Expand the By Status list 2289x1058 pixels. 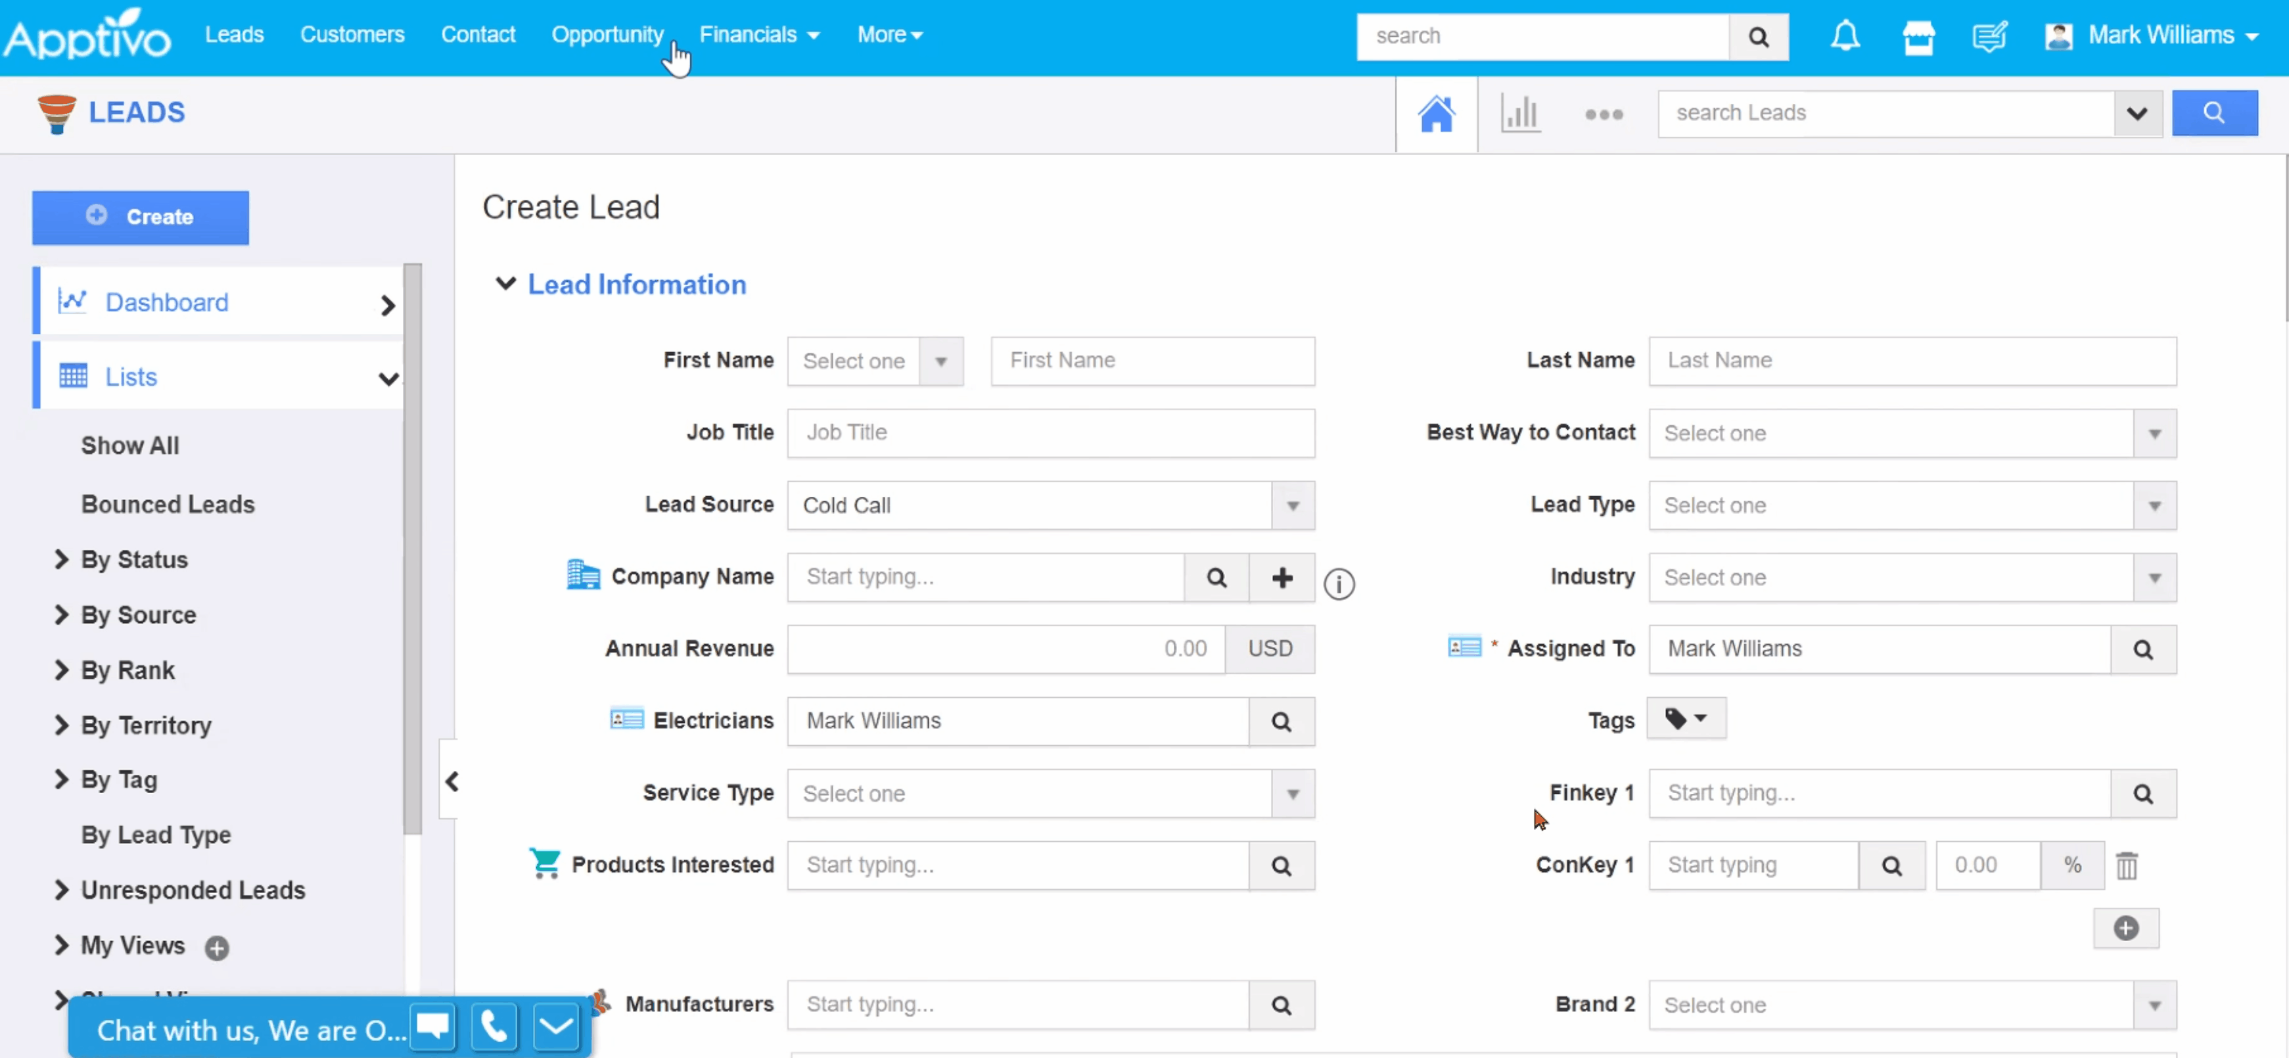(x=61, y=560)
